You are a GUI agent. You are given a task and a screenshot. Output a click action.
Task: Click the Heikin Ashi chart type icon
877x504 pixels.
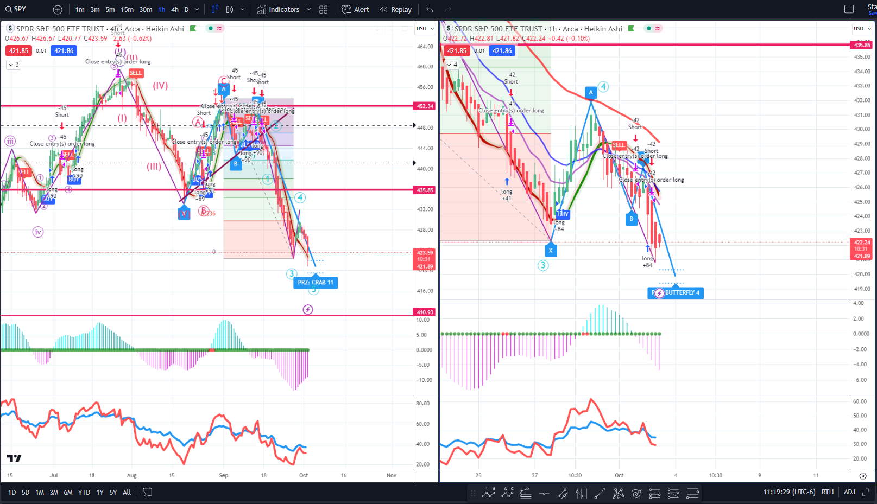click(230, 9)
